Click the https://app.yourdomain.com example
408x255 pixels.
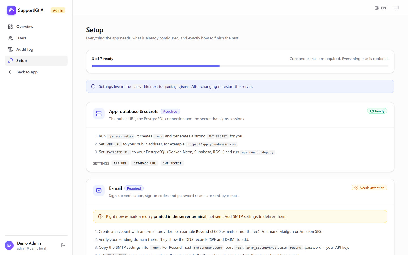pyautogui.click(x=211, y=144)
